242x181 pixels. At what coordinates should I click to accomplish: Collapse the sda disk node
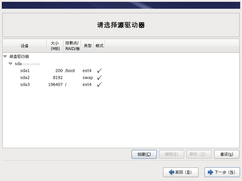coord(10,64)
